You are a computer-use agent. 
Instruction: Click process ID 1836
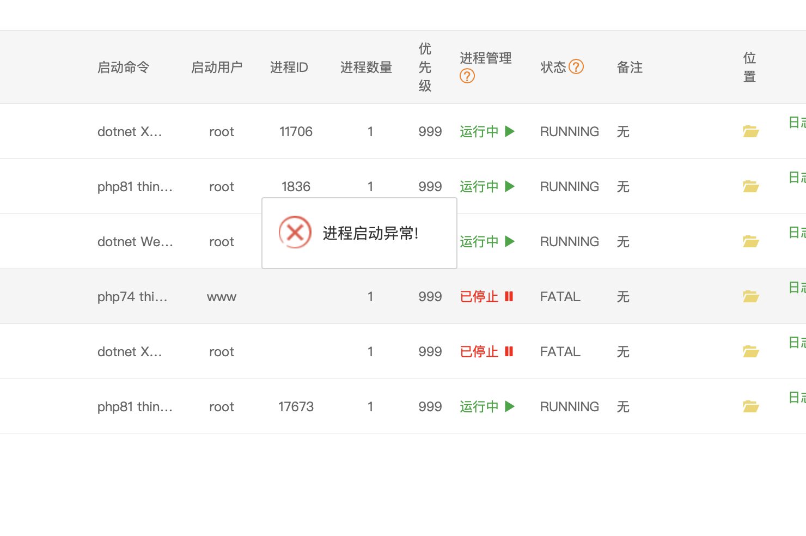click(x=296, y=186)
